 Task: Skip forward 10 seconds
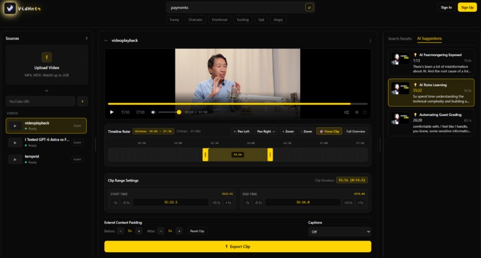(x=140, y=112)
